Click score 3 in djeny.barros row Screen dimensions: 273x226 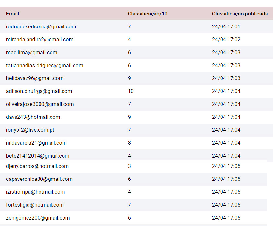pyautogui.click(x=129, y=166)
